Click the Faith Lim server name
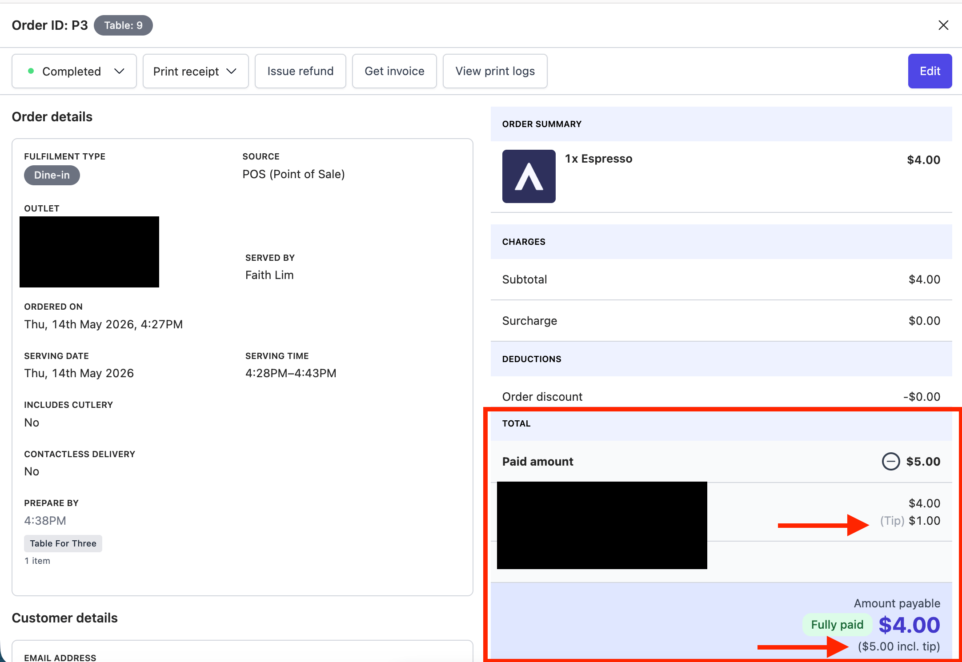 269,275
